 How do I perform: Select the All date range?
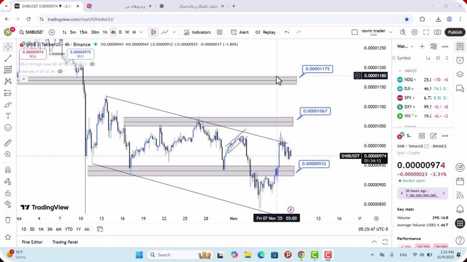click(87, 229)
